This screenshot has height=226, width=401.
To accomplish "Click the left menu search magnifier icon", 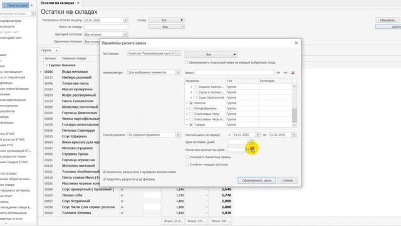I will click(x=33, y=14).
